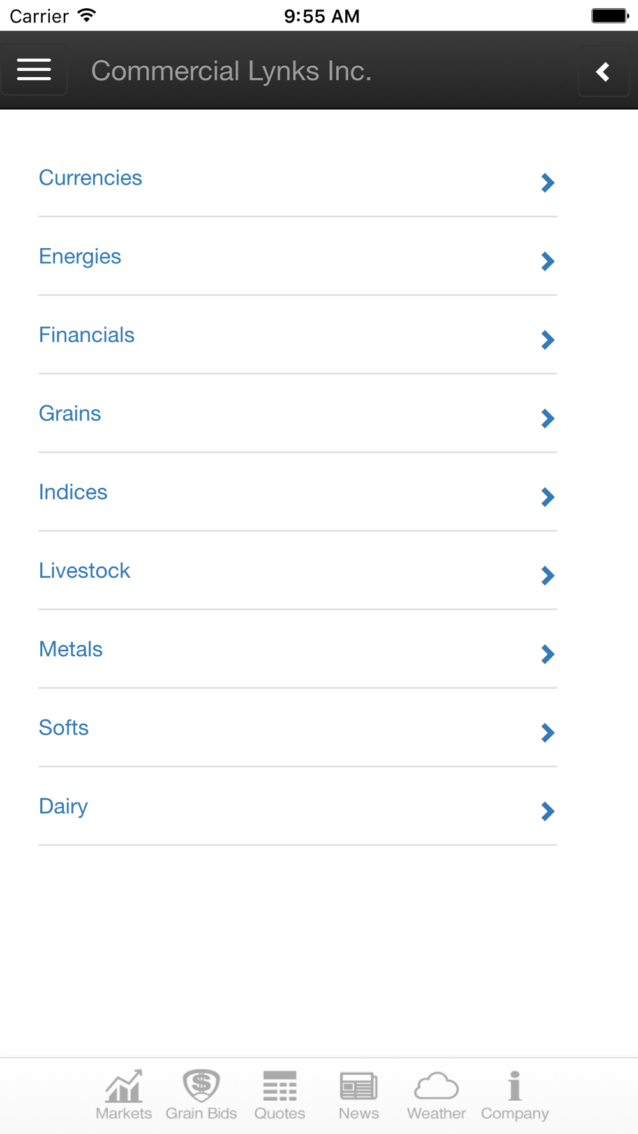Viewport: 638px width, 1134px height.
Task: Select the Indices category
Action: point(73,492)
